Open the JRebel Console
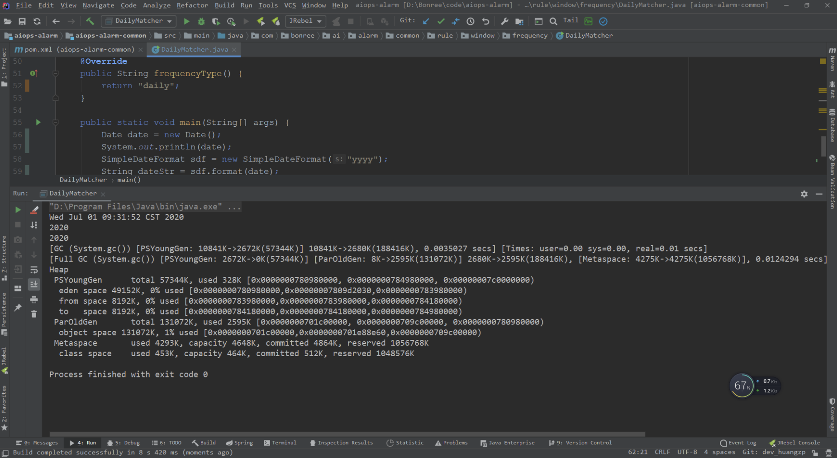This screenshot has height=458, width=837. [x=794, y=443]
